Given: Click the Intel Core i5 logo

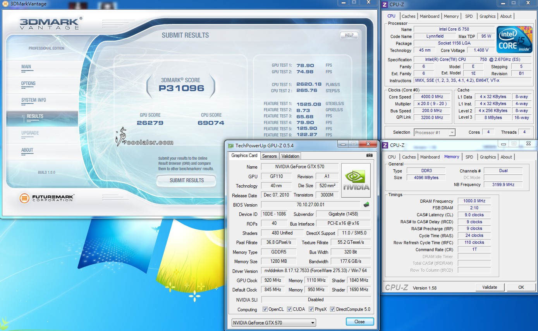Looking at the screenshot, I should click(x=514, y=40).
